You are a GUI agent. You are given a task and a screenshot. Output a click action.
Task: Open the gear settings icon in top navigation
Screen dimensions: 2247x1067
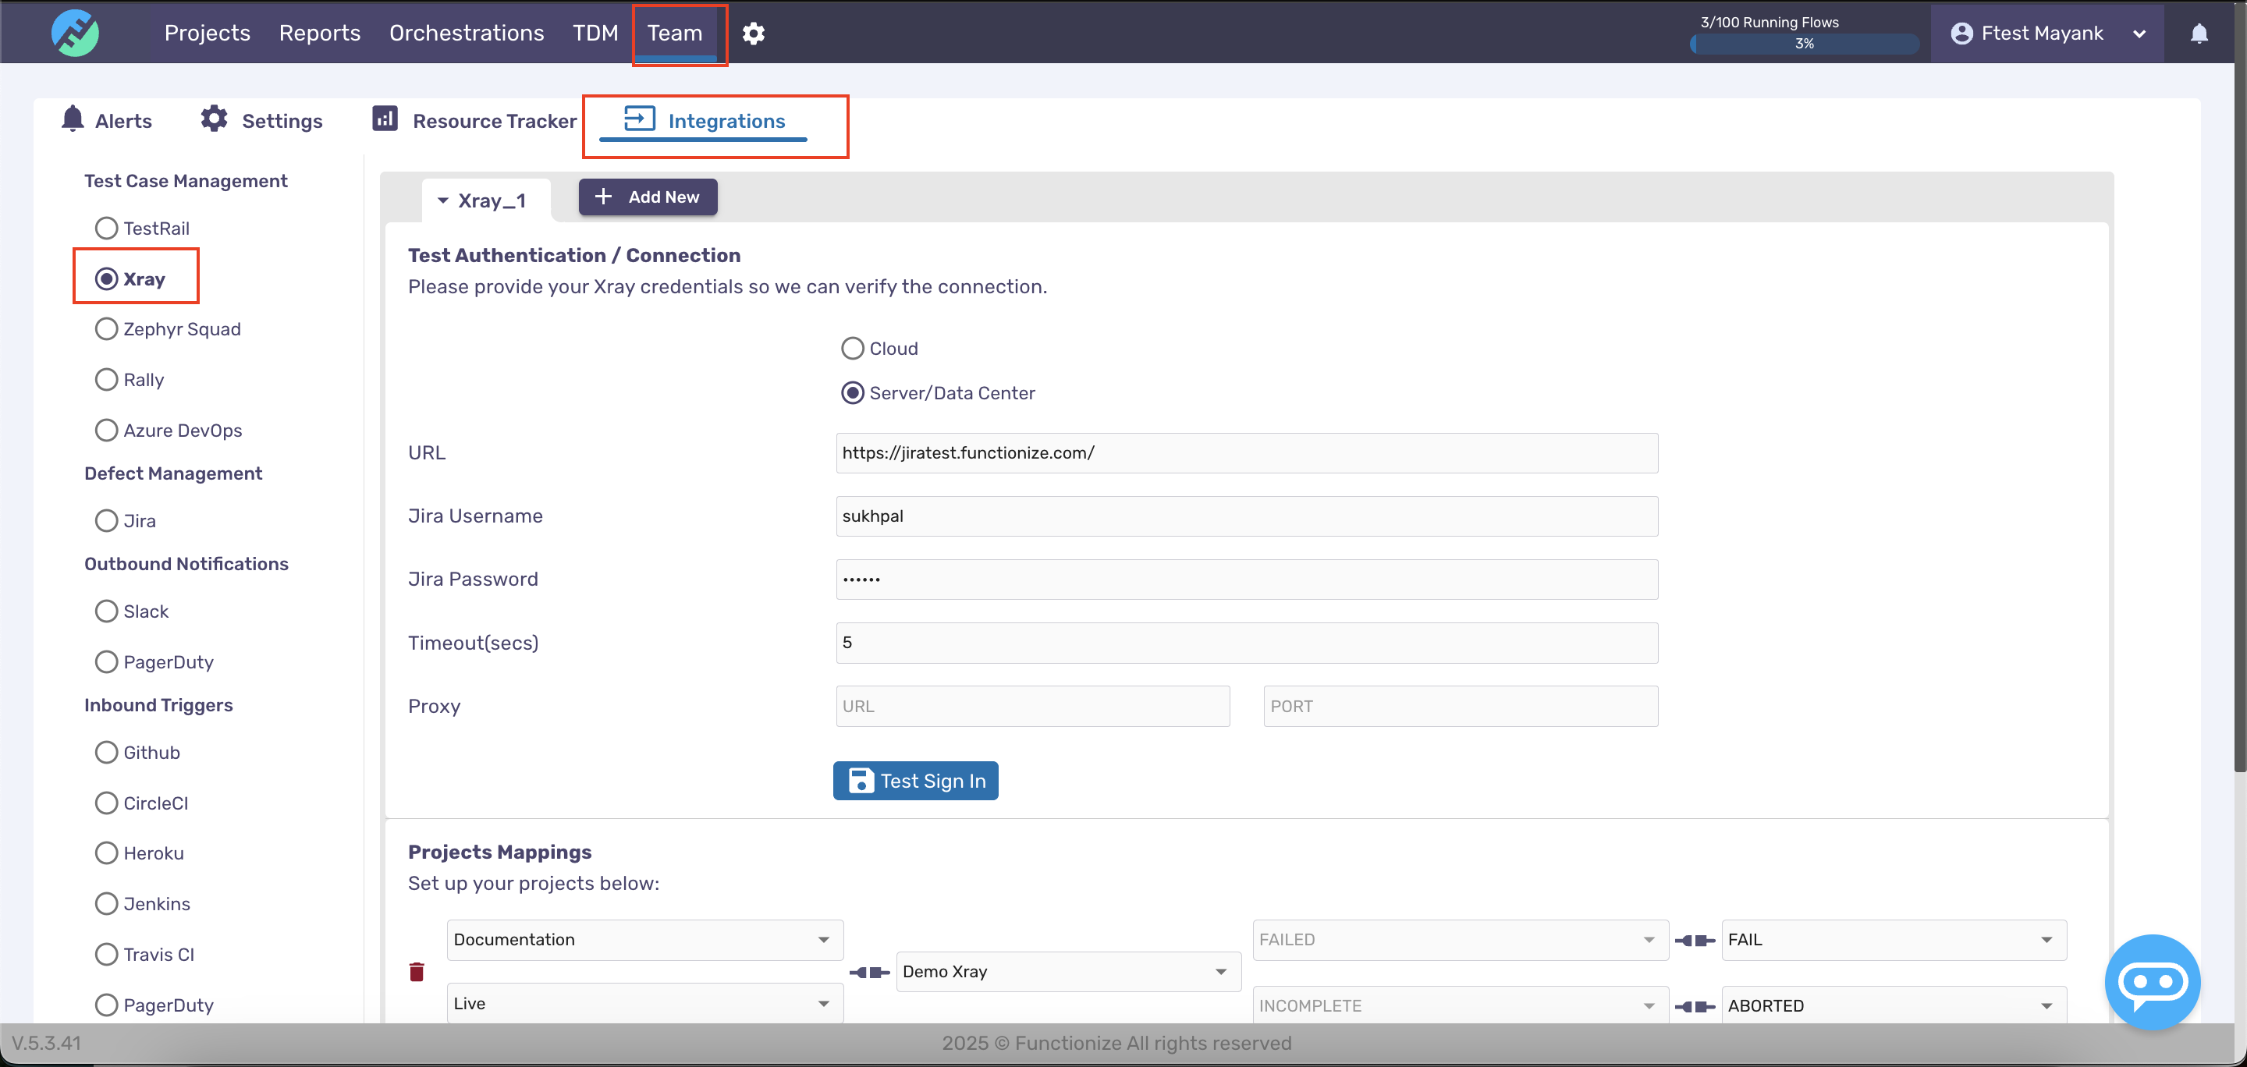coord(754,33)
